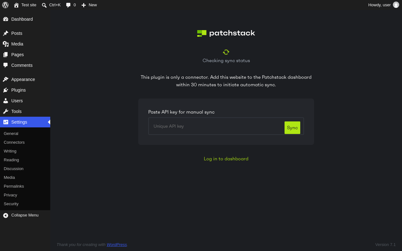Screen dimensions: 402x251
Task: Click the green Sync button
Action: point(292,128)
